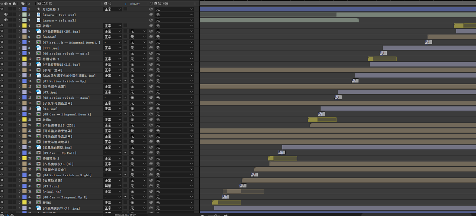This screenshot has width=476, height=216.
Task: Click the label tag icon in the column header
Action: click(x=23, y=3)
